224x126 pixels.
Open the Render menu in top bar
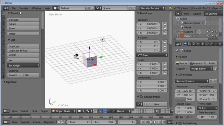(x=24, y=8)
